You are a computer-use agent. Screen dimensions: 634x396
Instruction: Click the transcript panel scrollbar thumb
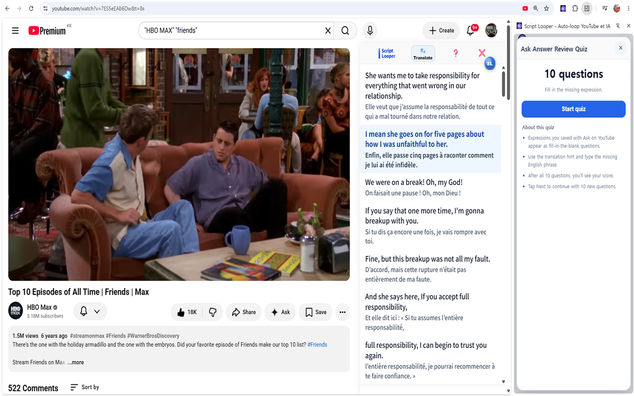pyautogui.click(x=504, y=84)
